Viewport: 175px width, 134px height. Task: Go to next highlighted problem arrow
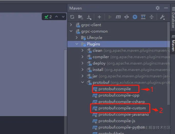pyautogui.click(x=63, y=17)
